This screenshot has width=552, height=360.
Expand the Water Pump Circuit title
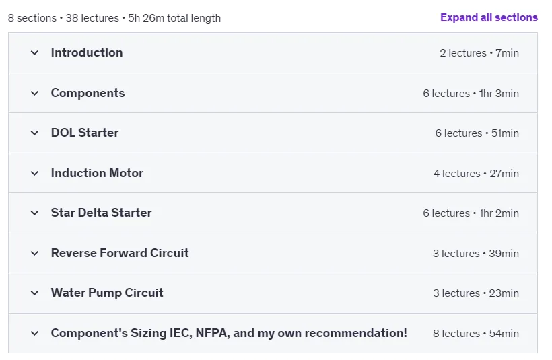pyautogui.click(x=107, y=293)
